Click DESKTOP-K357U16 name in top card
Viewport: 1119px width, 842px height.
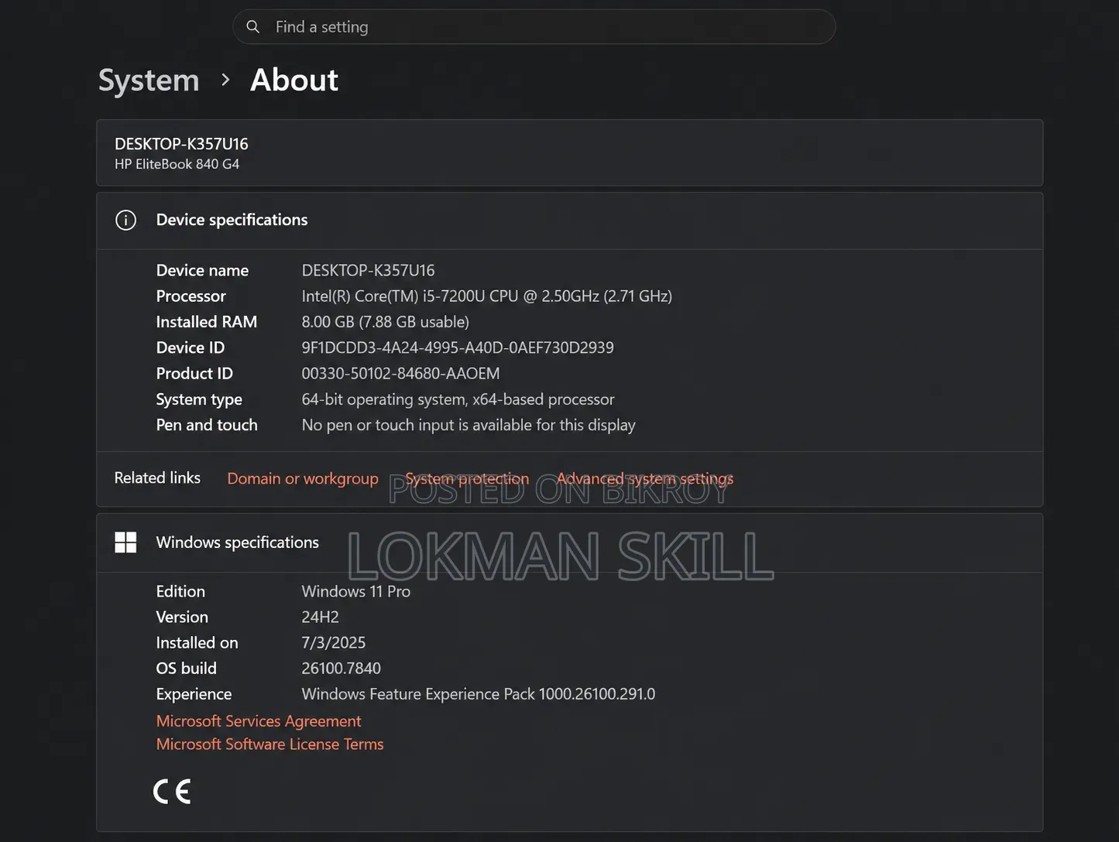(181, 144)
